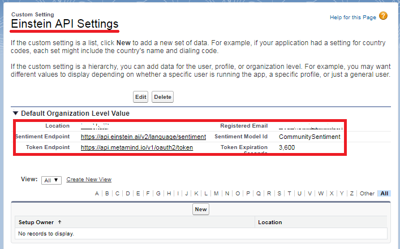Screen dimensions: 400x249
Task: Filter records by letter D
Action: [x=128, y=194]
